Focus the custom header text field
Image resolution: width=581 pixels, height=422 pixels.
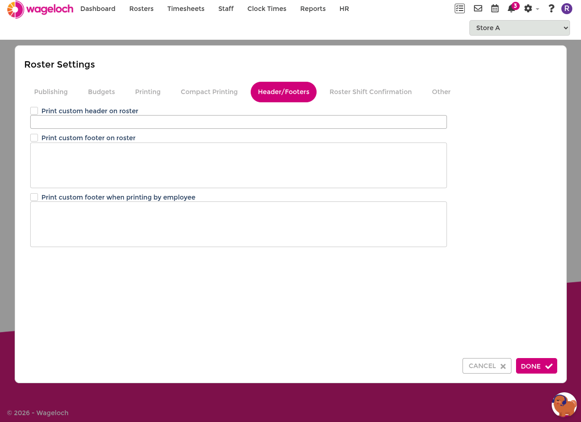tap(238, 122)
